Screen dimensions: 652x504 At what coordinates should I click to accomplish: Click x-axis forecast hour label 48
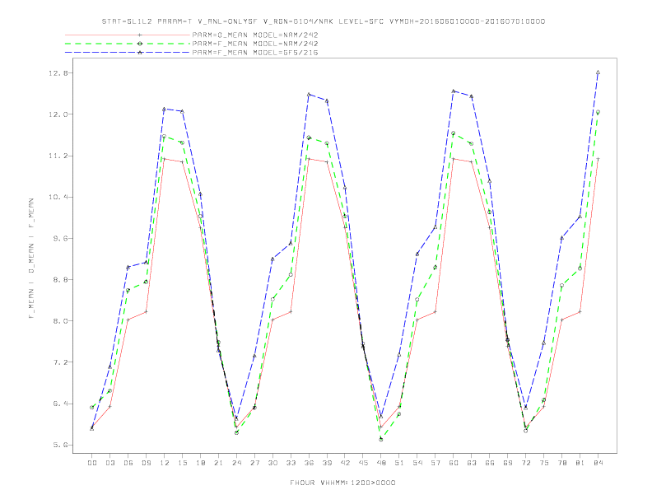[x=381, y=463]
